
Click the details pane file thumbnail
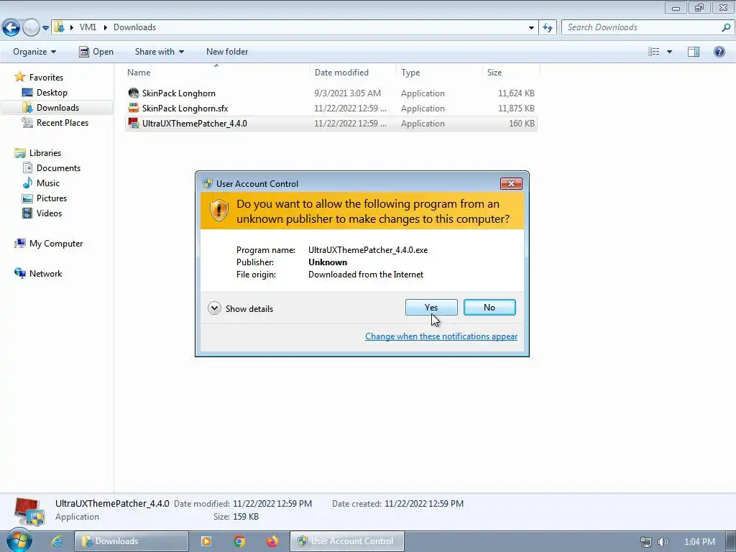[29, 511]
